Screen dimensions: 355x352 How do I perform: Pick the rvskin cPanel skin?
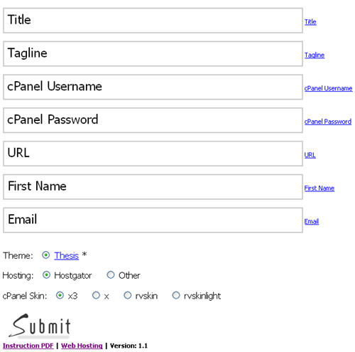[x=128, y=295]
